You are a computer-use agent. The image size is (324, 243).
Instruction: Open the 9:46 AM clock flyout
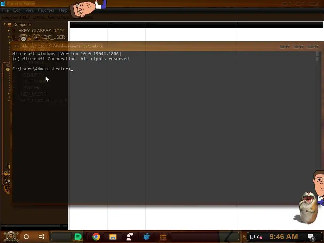(x=283, y=236)
